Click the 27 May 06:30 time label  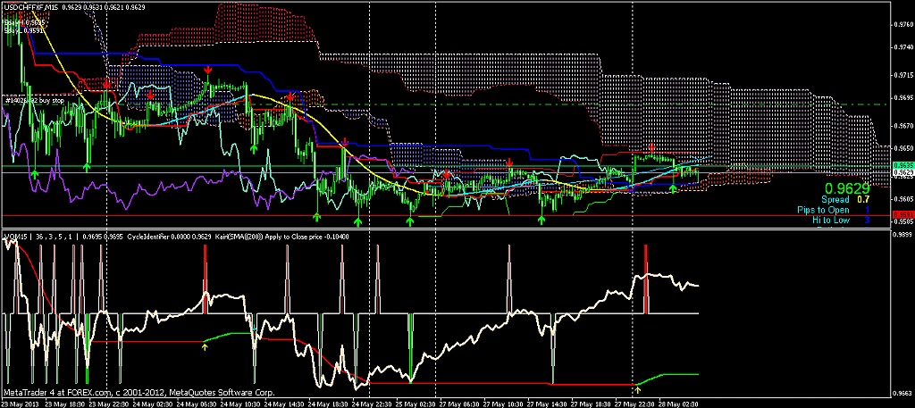point(458,404)
